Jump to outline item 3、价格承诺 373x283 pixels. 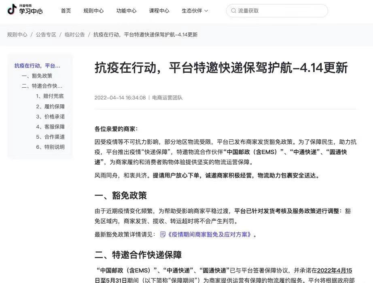point(51,116)
